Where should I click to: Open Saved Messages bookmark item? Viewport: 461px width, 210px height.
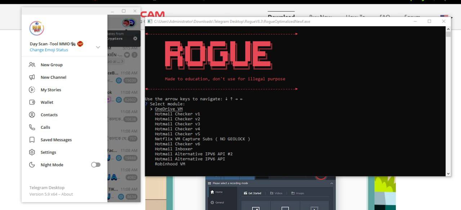56,140
